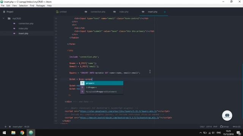
Task: Click the PHP file icon beside connection.php in tree
Action: [14, 23]
